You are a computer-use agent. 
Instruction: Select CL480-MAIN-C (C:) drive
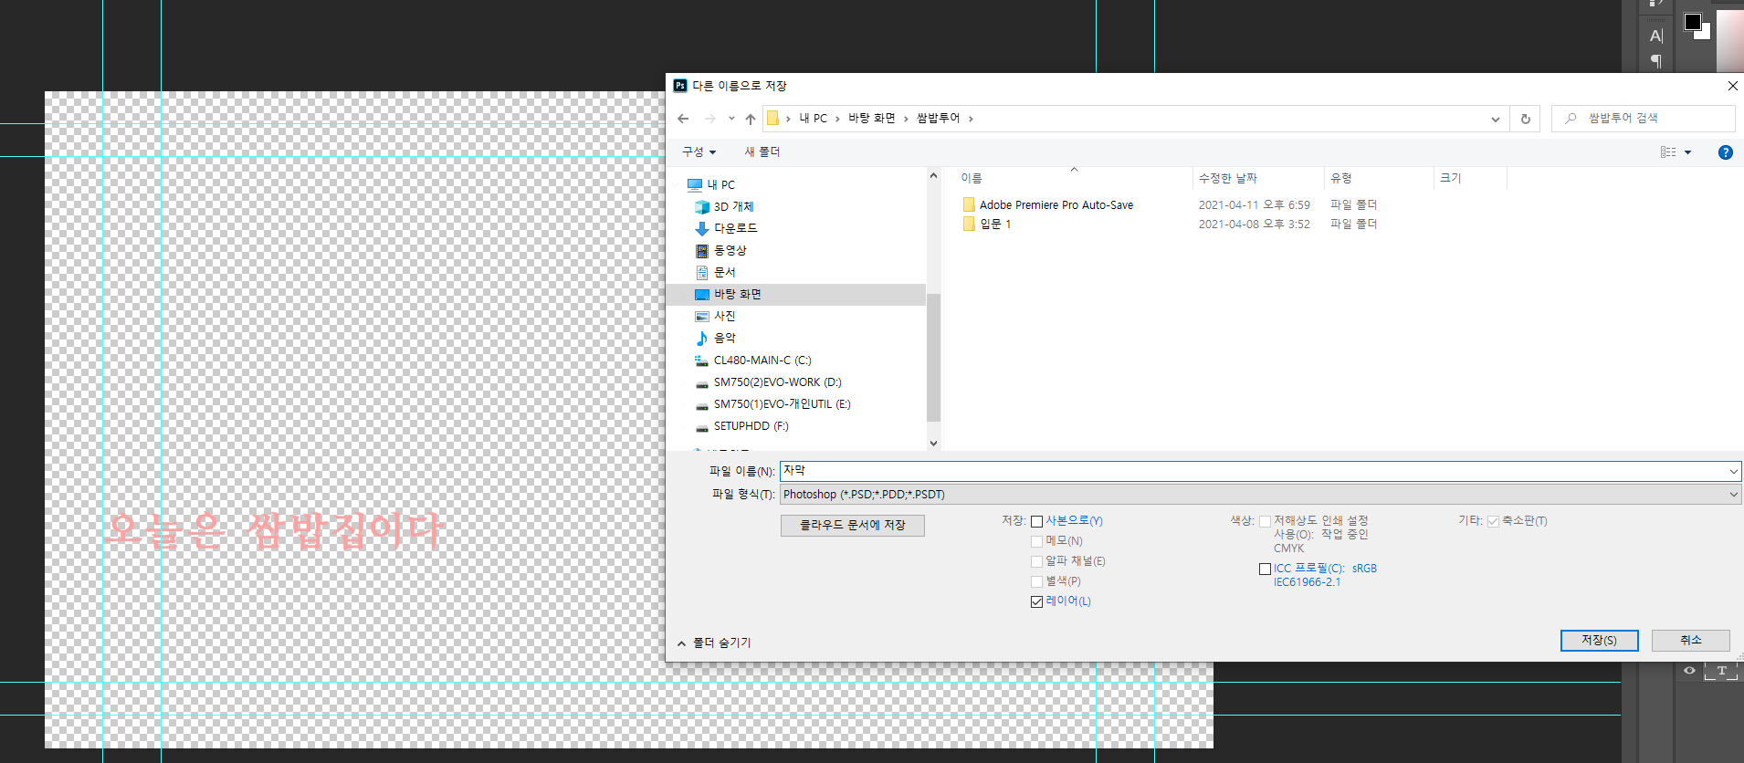coord(762,361)
